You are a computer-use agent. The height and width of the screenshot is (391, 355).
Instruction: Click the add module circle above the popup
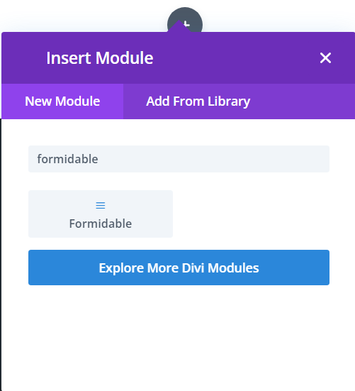(185, 19)
